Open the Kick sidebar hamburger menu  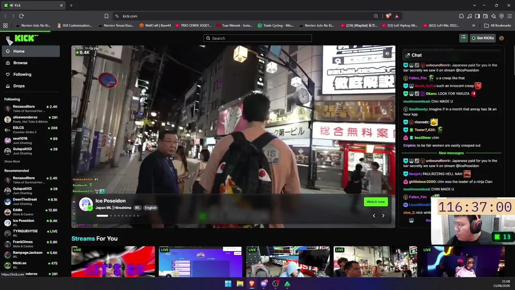pyautogui.click(x=8, y=38)
